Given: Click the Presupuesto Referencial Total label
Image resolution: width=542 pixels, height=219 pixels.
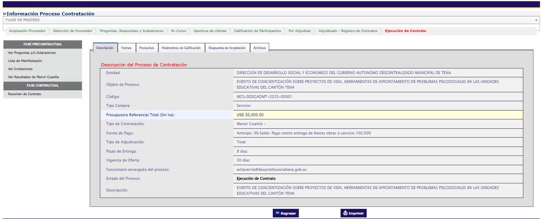Looking at the screenshot, I should coord(140,114).
